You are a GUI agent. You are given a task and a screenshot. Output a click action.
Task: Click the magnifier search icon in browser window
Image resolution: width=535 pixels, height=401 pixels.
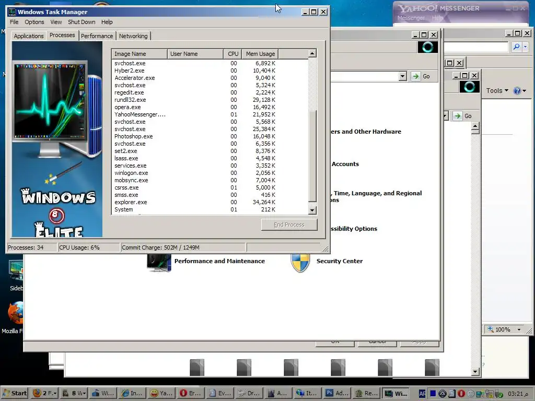516,46
